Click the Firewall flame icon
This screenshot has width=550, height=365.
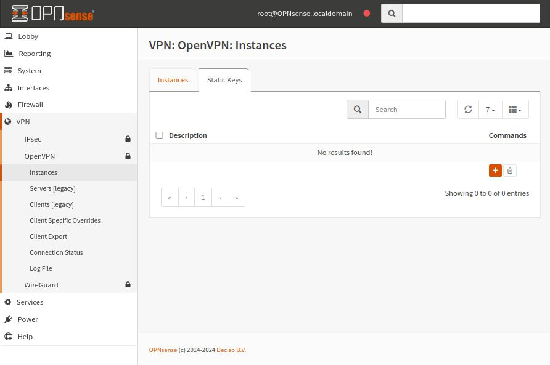[x=9, y=104]
